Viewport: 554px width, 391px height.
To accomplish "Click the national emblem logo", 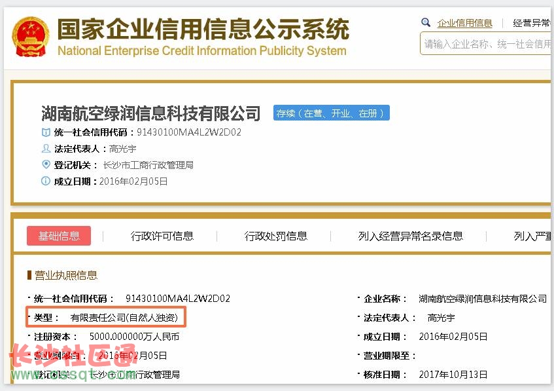I will pyautogui.click(x=31, y=37).
